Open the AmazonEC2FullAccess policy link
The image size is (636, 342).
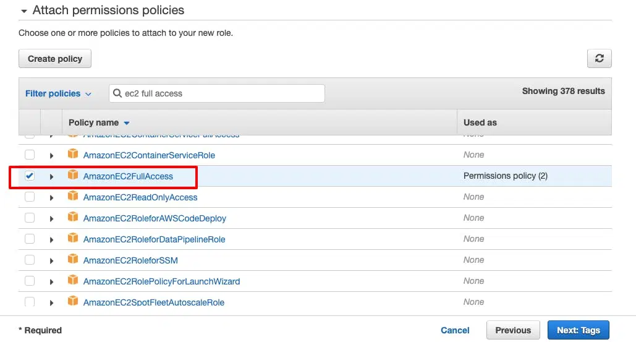(128, 176)
